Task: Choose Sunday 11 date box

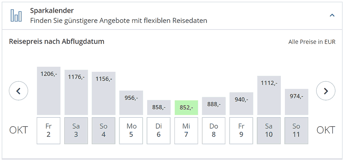Action: (x=297, y=130)
